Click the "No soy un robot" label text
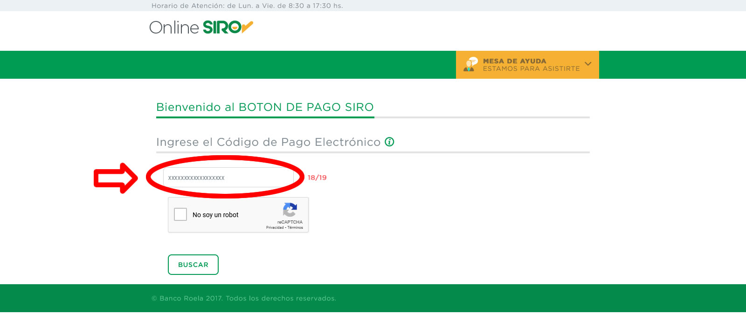The width and height of the screenshot is (746, 335). click(215, 215)
